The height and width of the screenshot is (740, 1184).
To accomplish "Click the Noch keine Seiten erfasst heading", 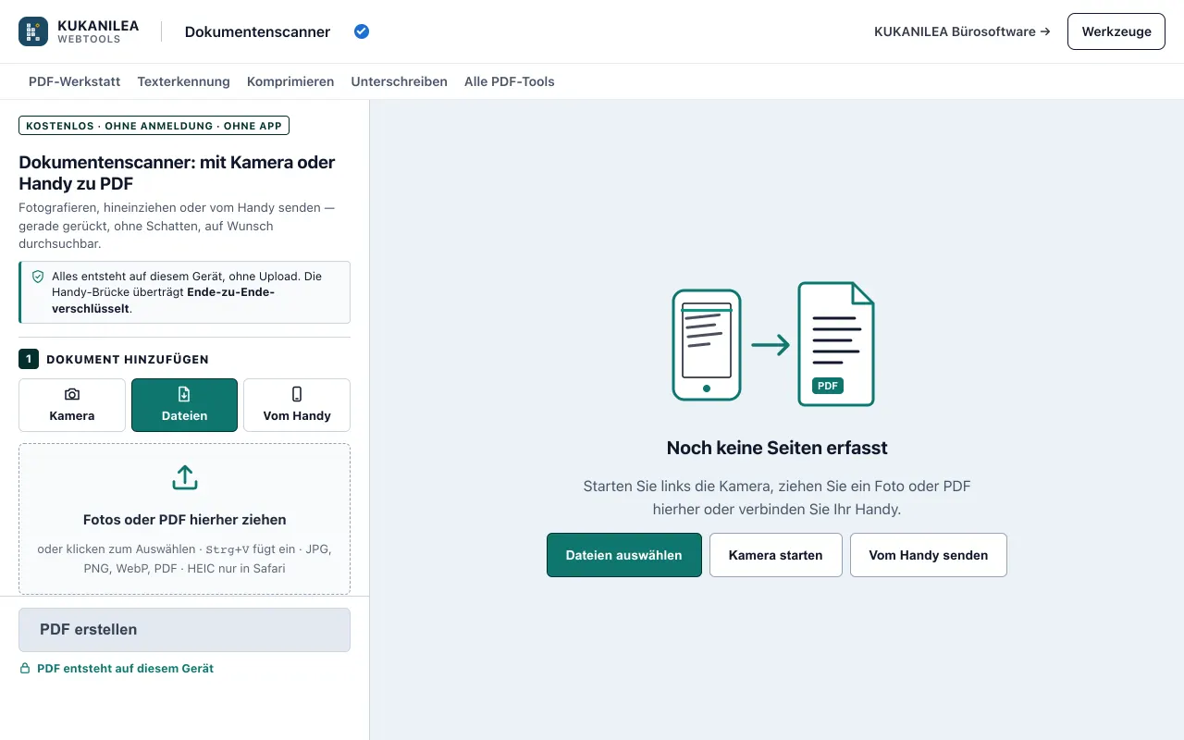I will click(777, 448).
